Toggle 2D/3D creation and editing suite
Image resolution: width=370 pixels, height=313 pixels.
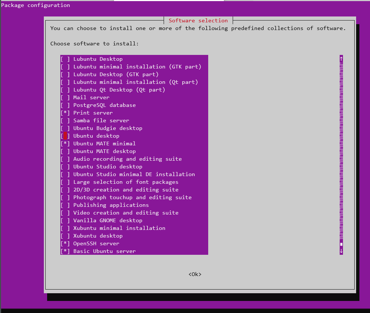click(65, 190)
